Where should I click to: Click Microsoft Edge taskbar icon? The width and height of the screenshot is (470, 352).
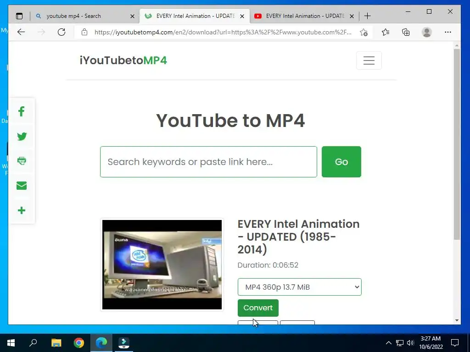[101, 343]
